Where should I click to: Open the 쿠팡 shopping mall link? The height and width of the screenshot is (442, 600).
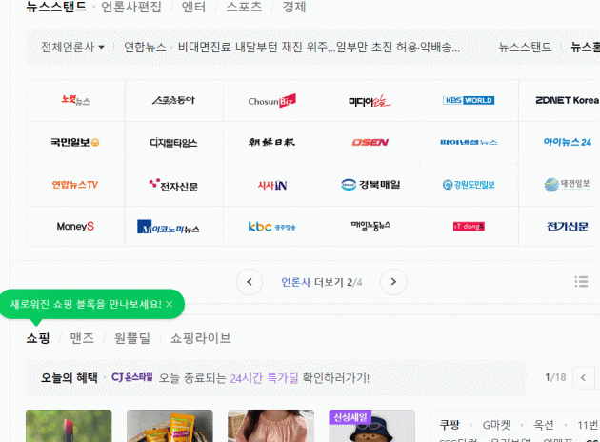(450, 425)
